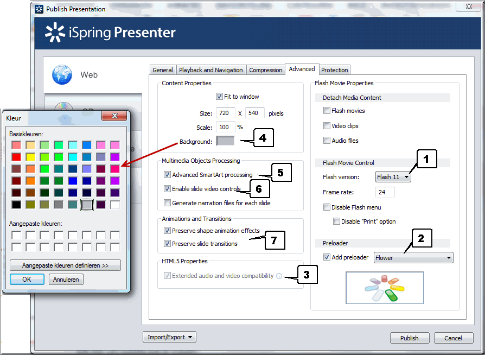Go to the Compression tab
This screenshot has height=355, width=485.
[x=266, y=70]
